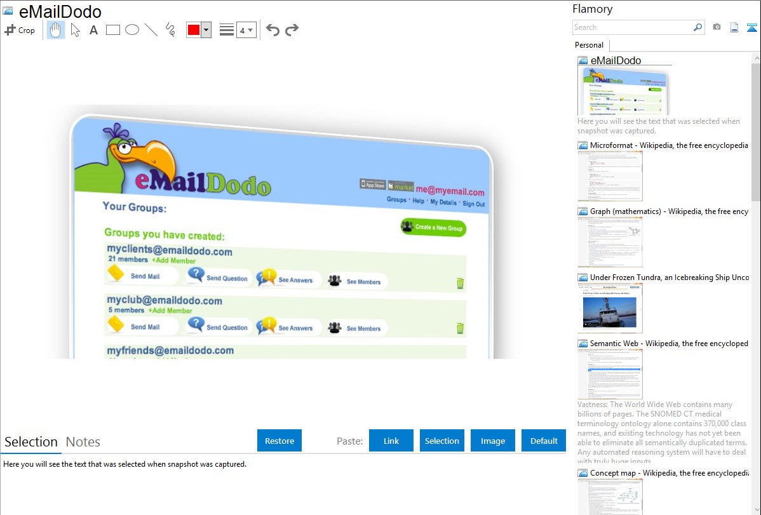This screenshot has height=515, width=761.
Task: Click the sidebar scrollbar up arrow
Action: pos(756,58)
